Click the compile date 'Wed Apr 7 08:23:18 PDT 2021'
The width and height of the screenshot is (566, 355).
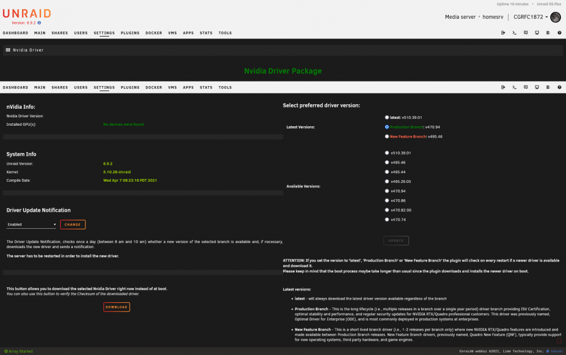(130, 180)
